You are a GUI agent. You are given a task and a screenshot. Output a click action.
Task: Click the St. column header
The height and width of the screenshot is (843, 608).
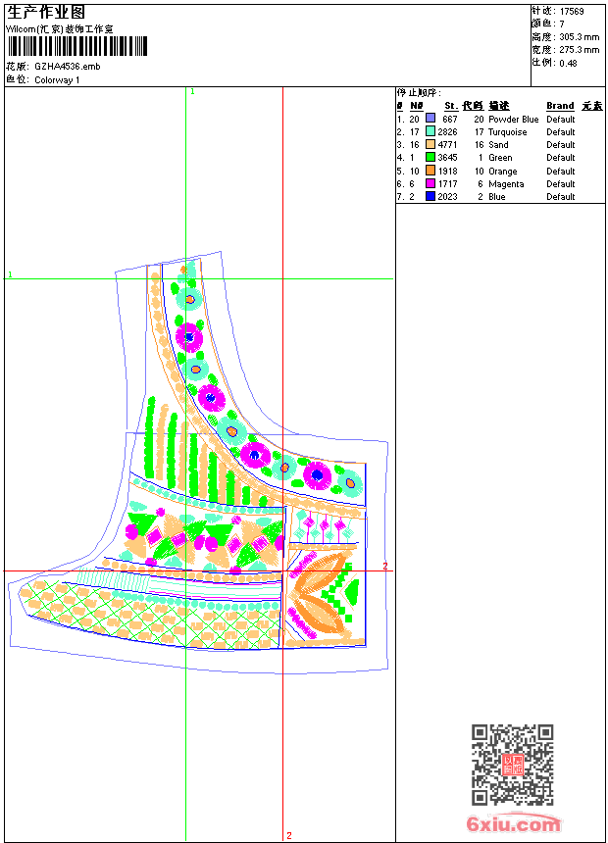[x=451, y=106]
